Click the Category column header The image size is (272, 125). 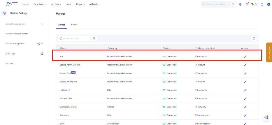[x=113, y=48]
